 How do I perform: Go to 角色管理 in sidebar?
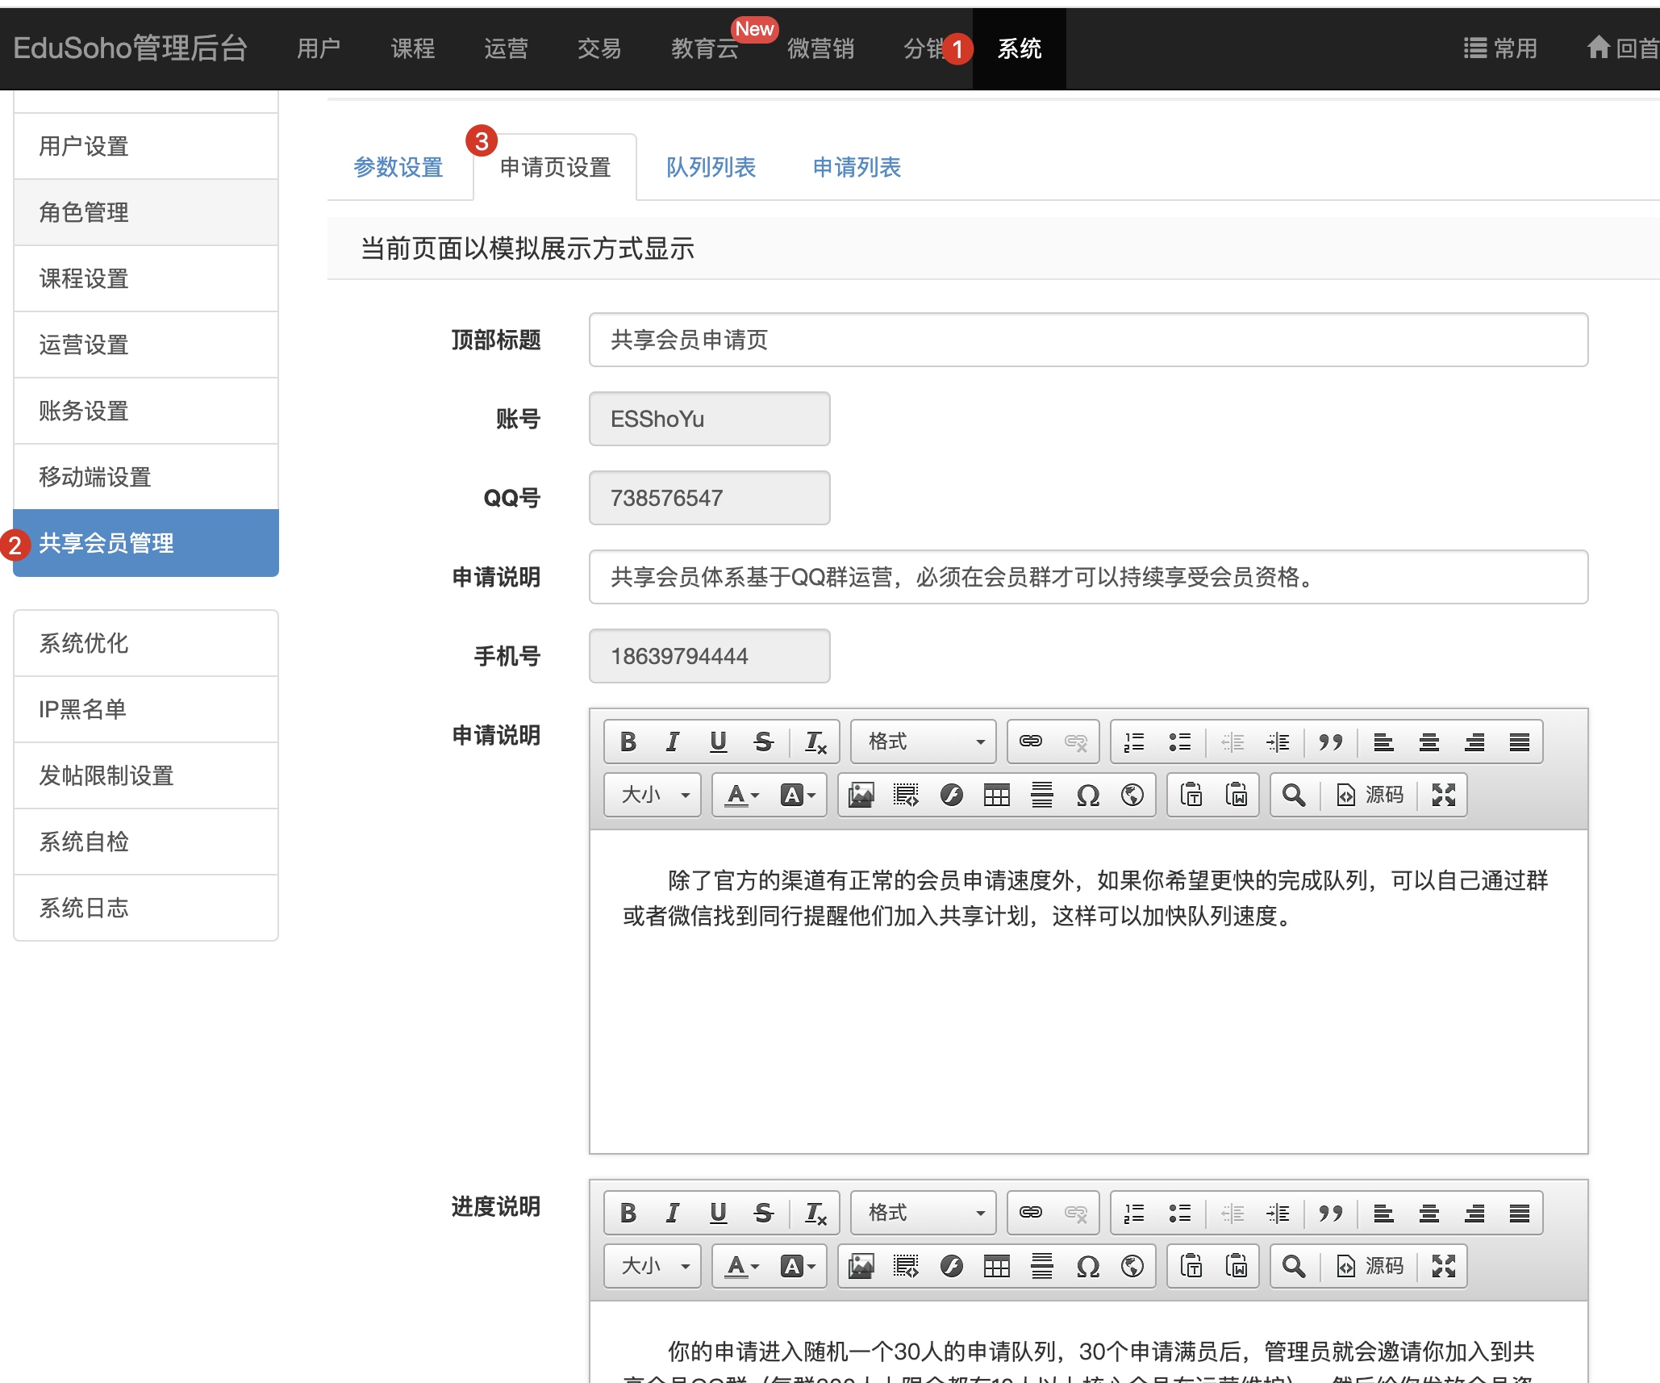pyautogui.click(x=84, y=212)
